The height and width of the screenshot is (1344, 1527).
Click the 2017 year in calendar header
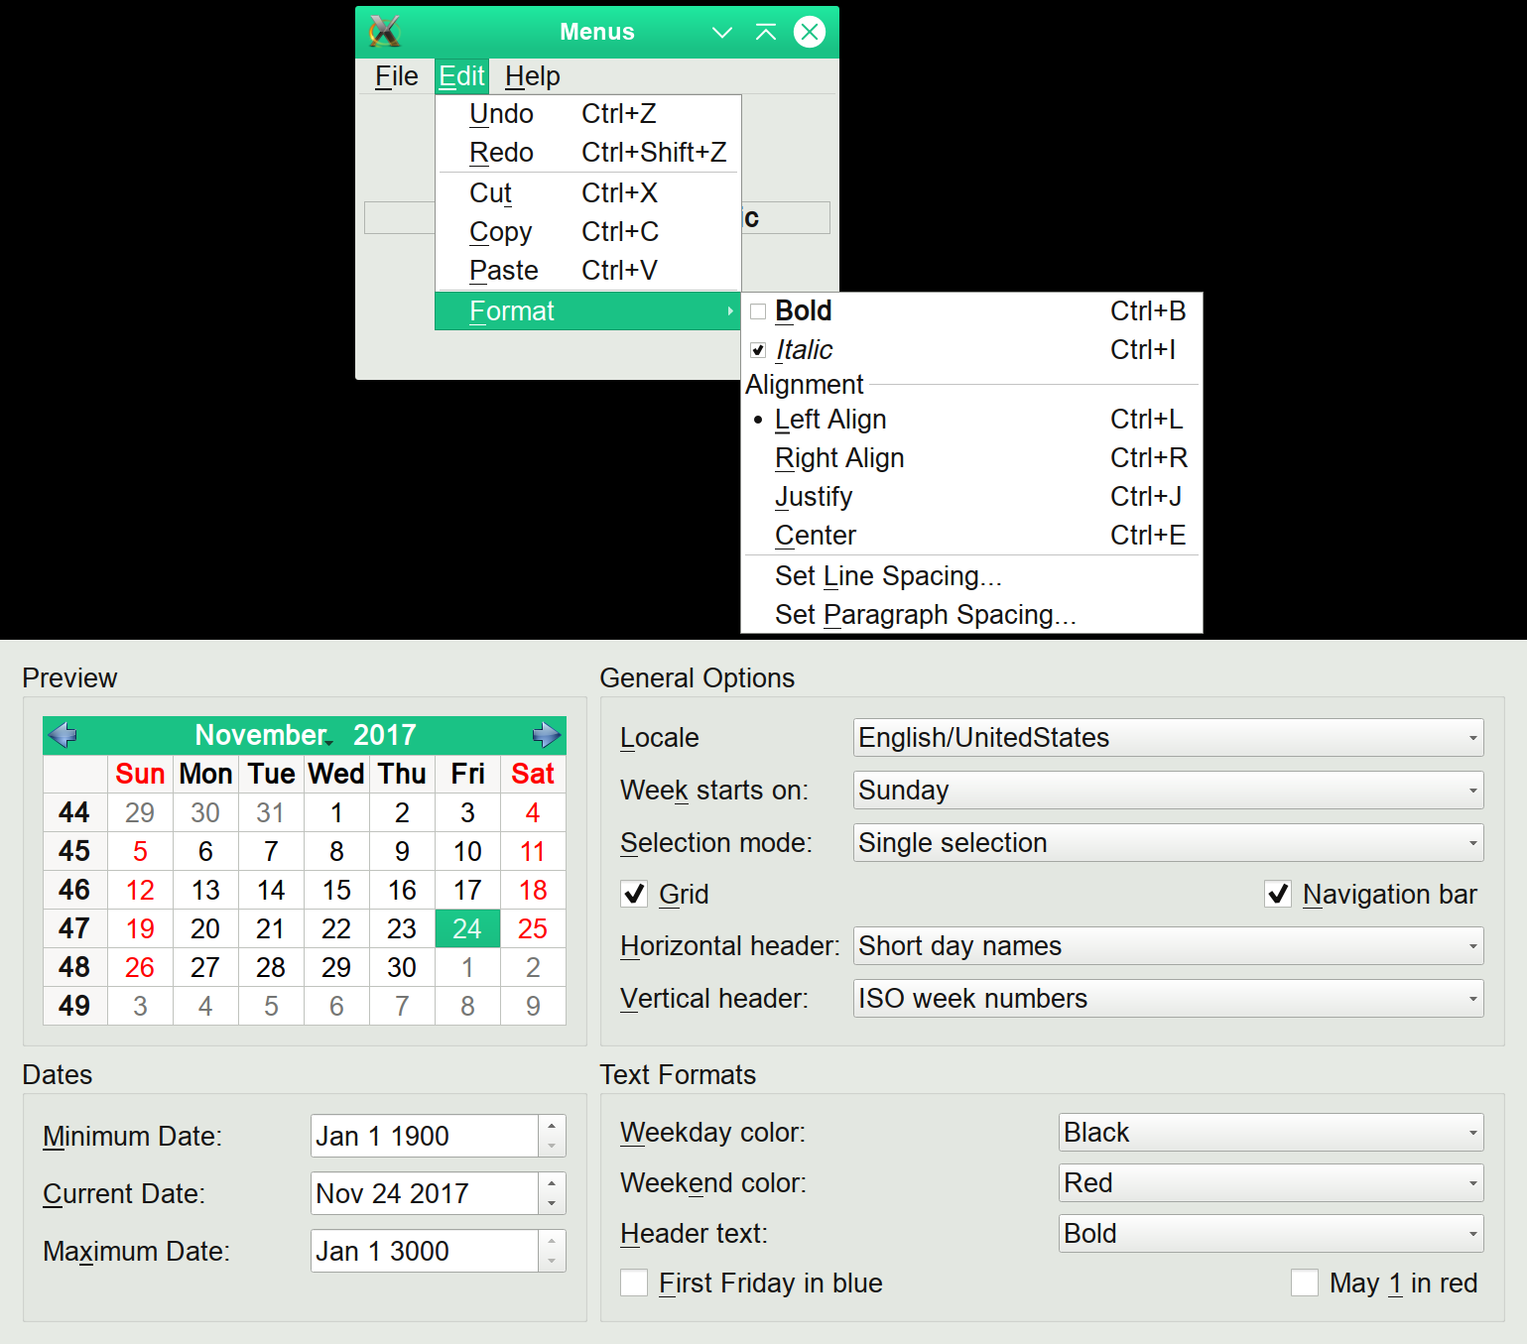click(385, 735)
